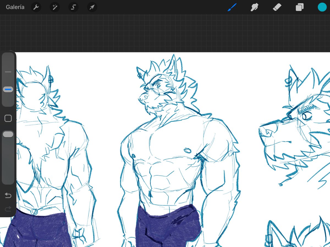330x247 pixels.
Task: Open the Adjustments magic wand menu
Action: coord(55,7)
